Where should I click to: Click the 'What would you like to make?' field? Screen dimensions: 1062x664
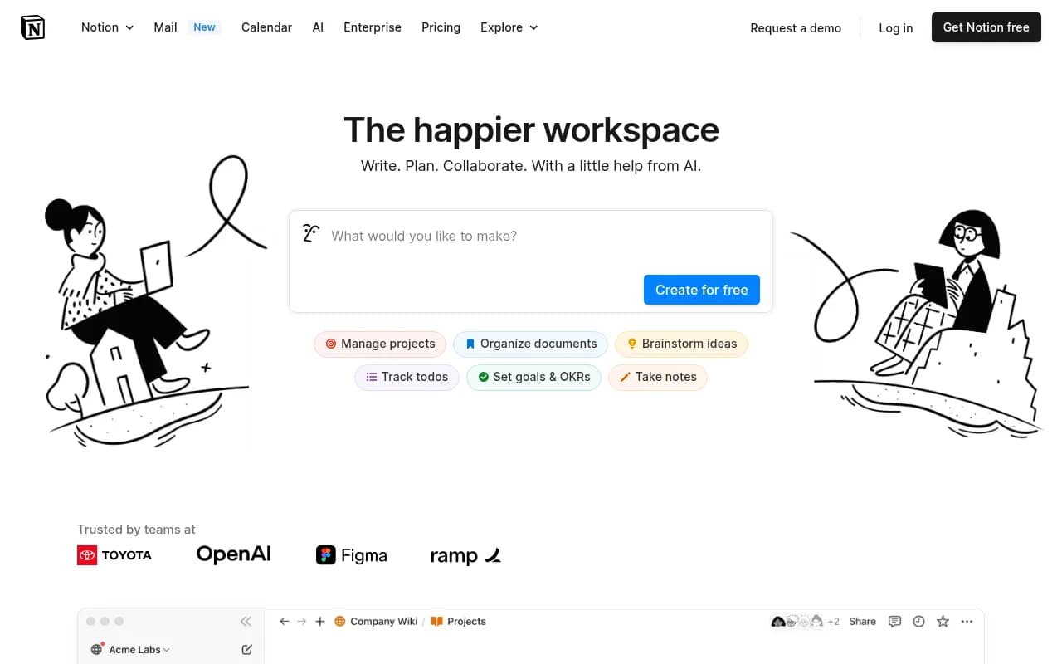(531, 237)
